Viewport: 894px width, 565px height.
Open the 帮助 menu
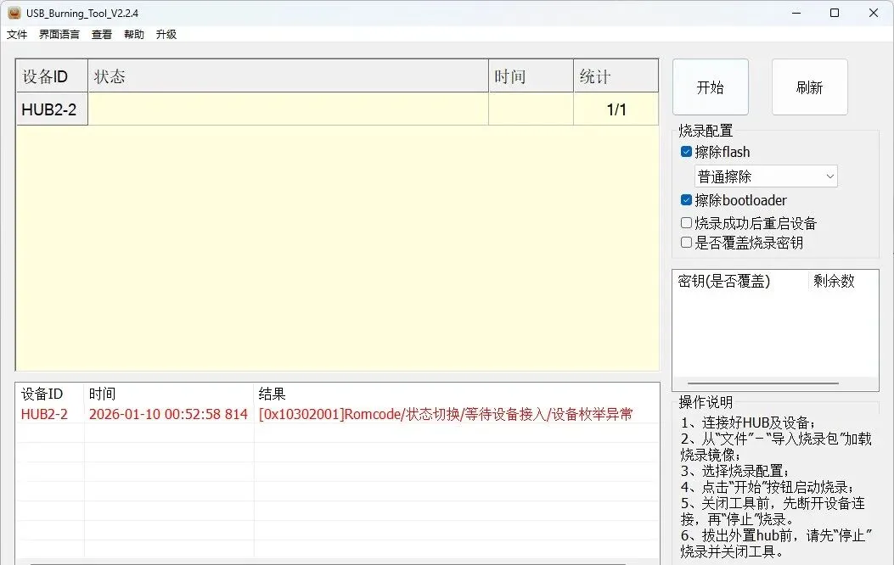coord(134,34)
